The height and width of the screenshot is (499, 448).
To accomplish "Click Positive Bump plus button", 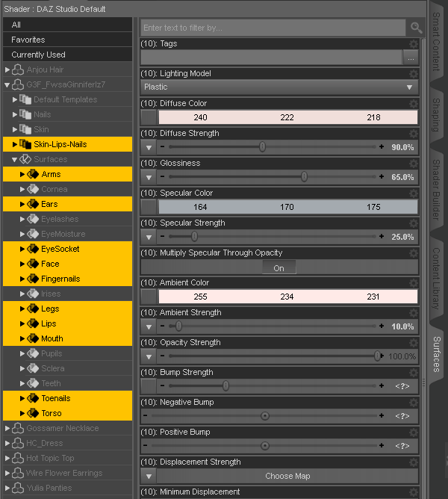I will point(382,445).
